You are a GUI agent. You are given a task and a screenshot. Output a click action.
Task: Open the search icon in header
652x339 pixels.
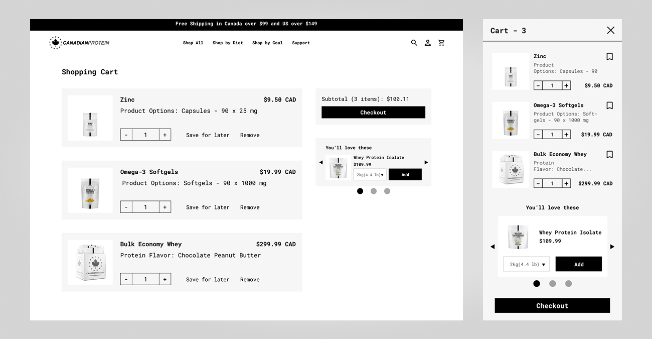(x=414, y=43)
